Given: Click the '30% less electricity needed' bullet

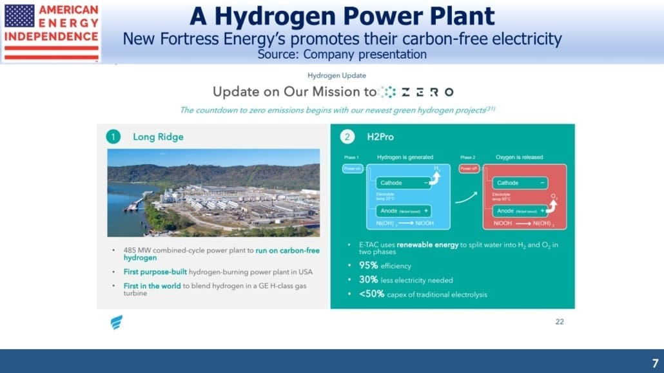Looking at the screenshot, I should [x=405, y=280].
